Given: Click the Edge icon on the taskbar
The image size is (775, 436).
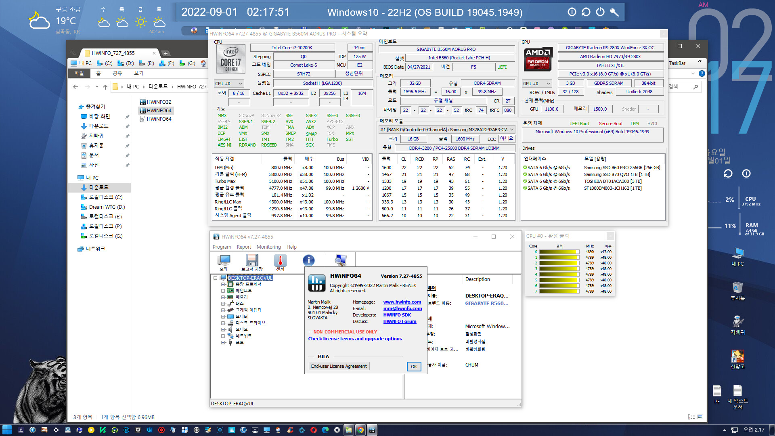Looking at the screenshot, I should (325, 430).
